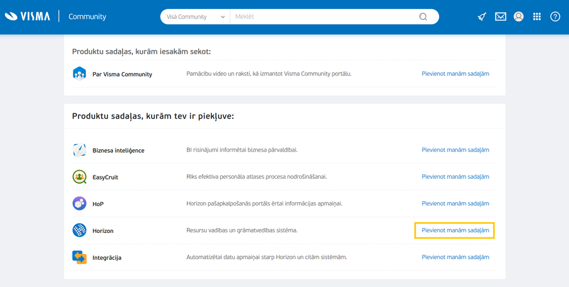569x287 pixels.
Task: Add Biznesa inteliģence to my sections
Action: click(x=456, y=150)
